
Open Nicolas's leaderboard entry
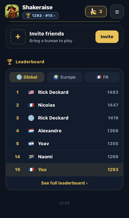(x=64, y=105)
